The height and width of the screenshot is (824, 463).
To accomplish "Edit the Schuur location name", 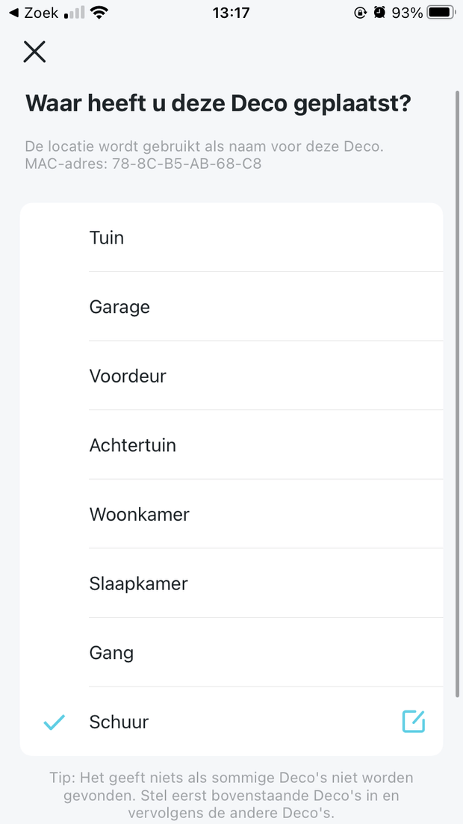I will point(414,722).
